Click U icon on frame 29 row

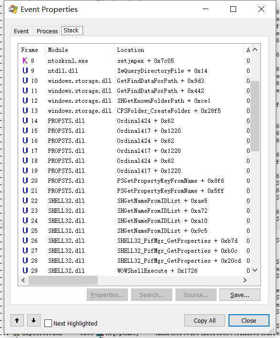25,270
